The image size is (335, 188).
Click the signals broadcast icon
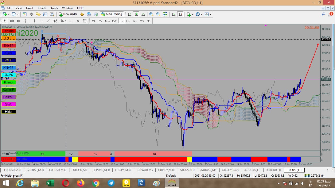(96, 14)
